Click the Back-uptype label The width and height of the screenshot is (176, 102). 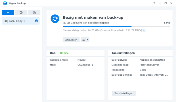click(119, 60)
